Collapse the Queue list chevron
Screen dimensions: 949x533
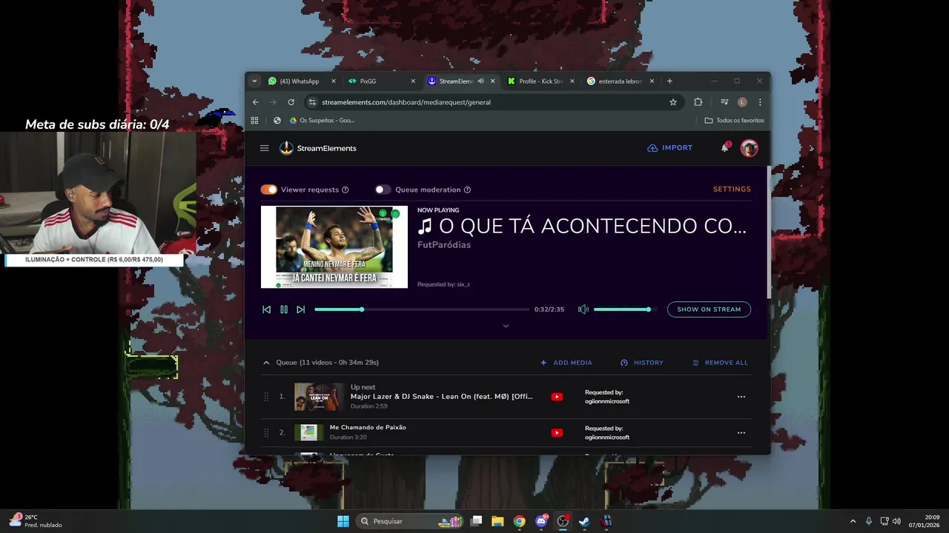coord(266,363)
